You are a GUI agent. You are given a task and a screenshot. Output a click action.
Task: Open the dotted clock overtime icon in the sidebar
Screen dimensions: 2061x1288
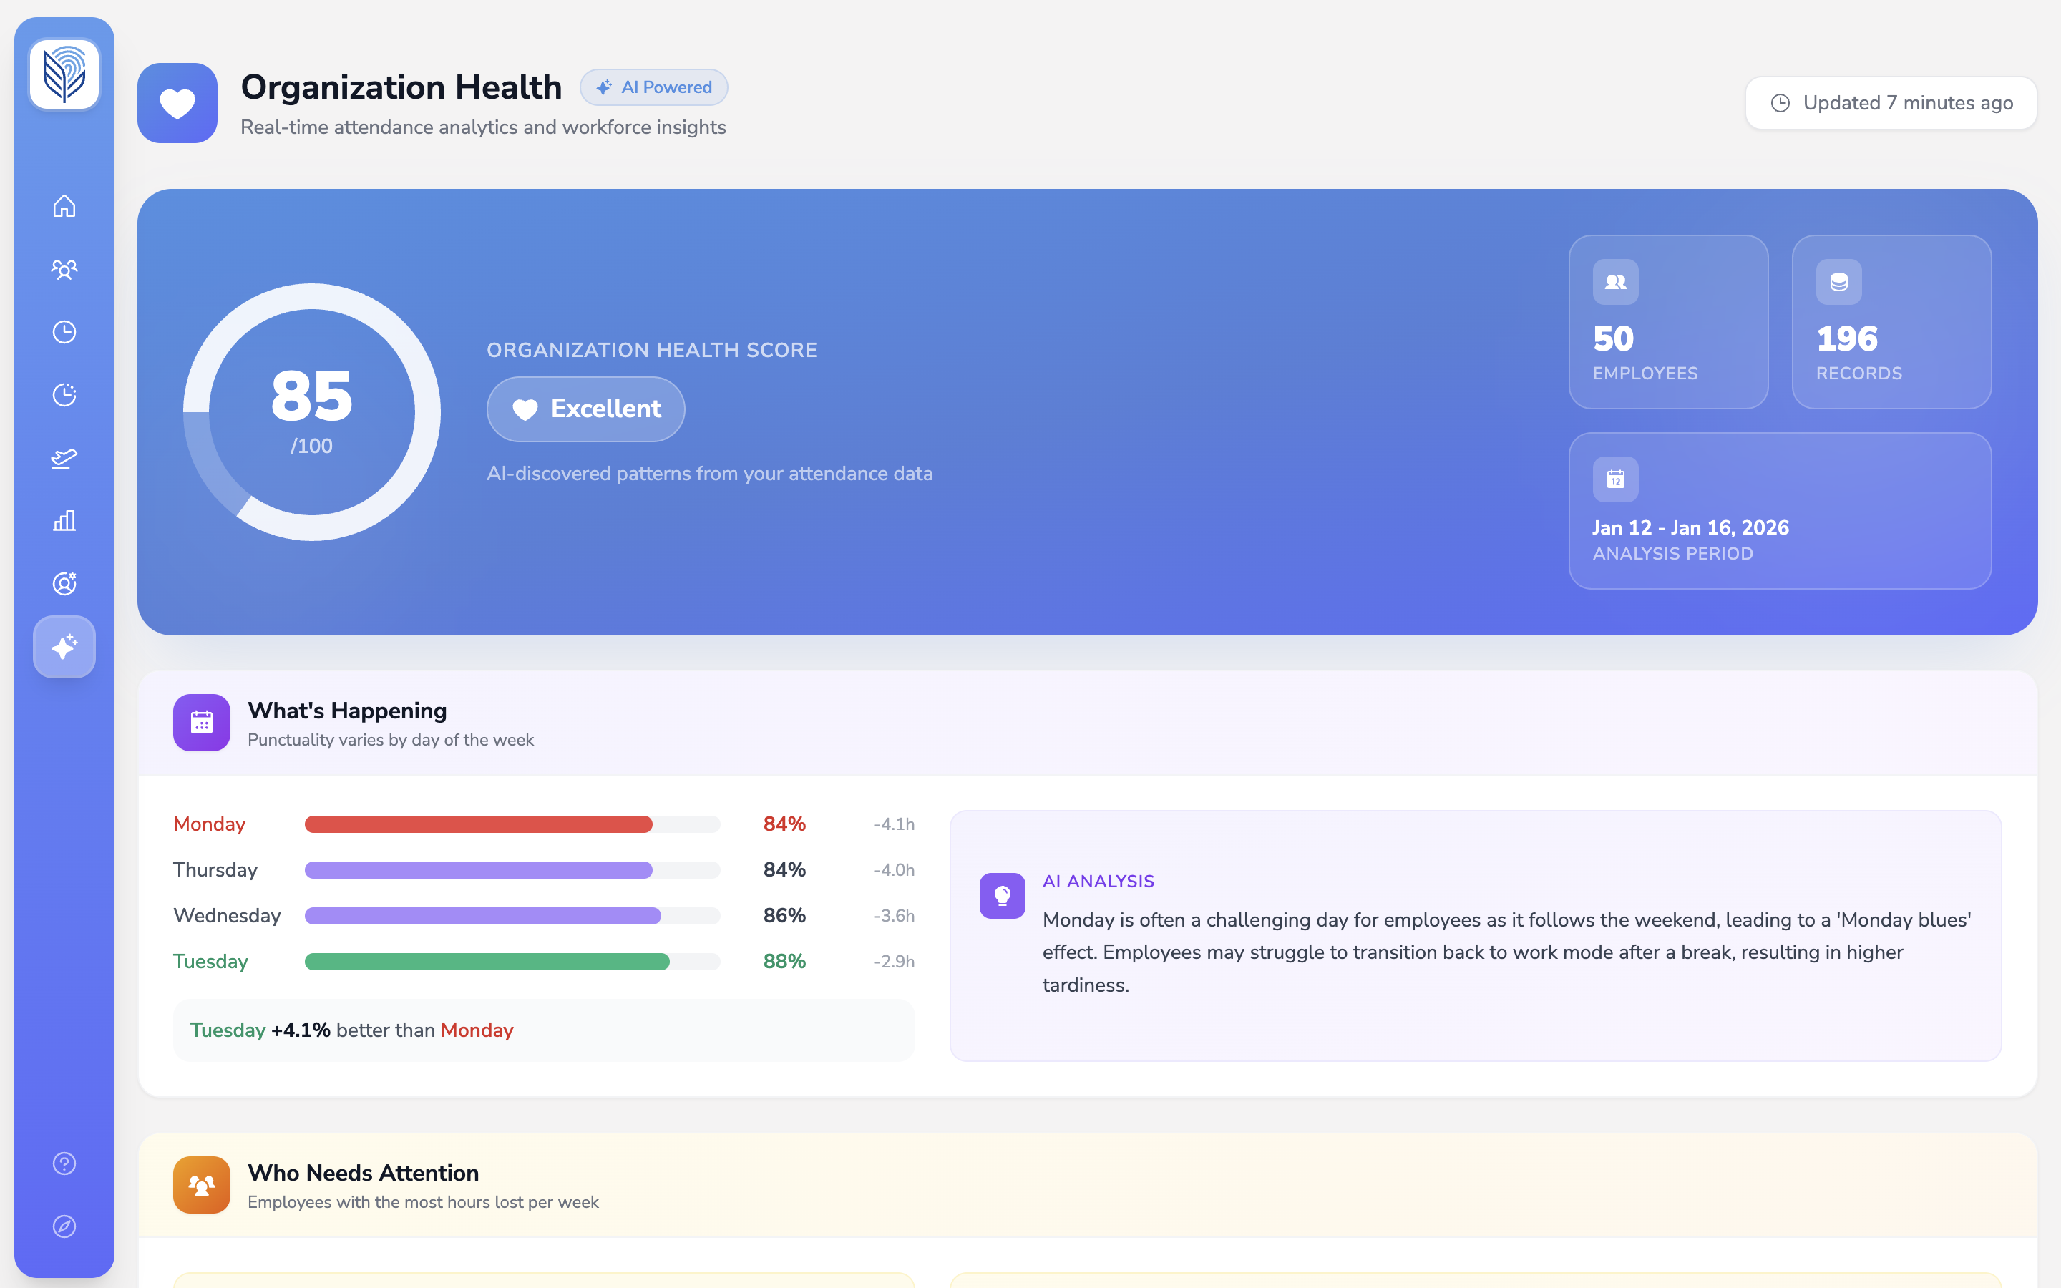[64, 395]
